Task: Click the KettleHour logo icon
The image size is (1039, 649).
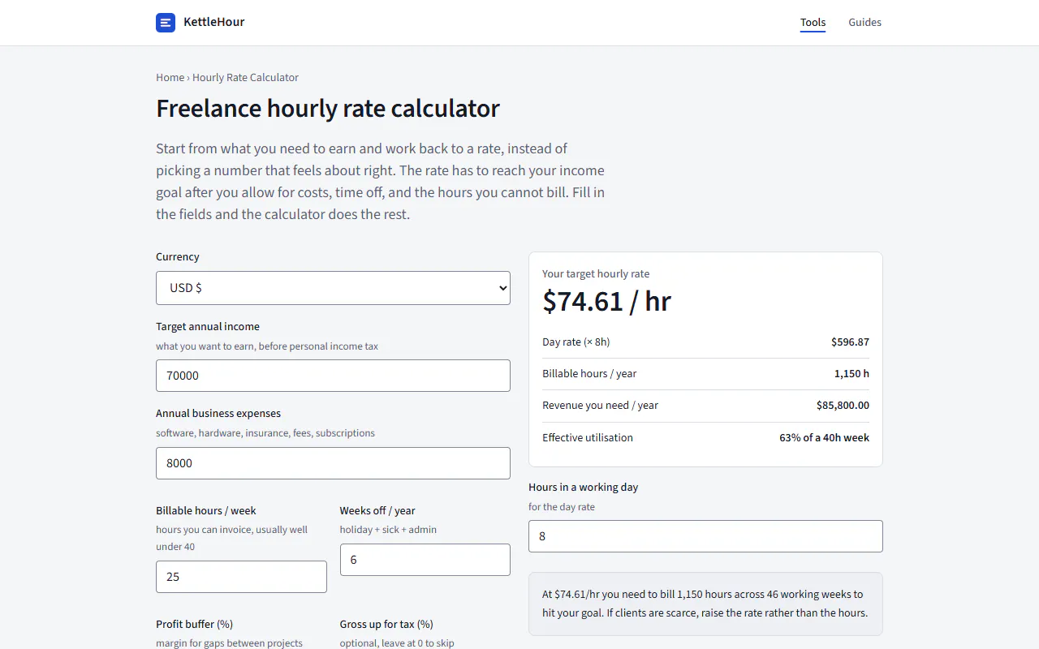Action: (166, 23)
